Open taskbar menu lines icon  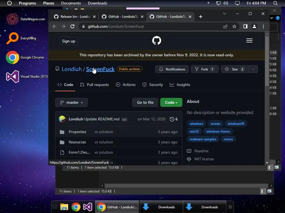(230, 207)
